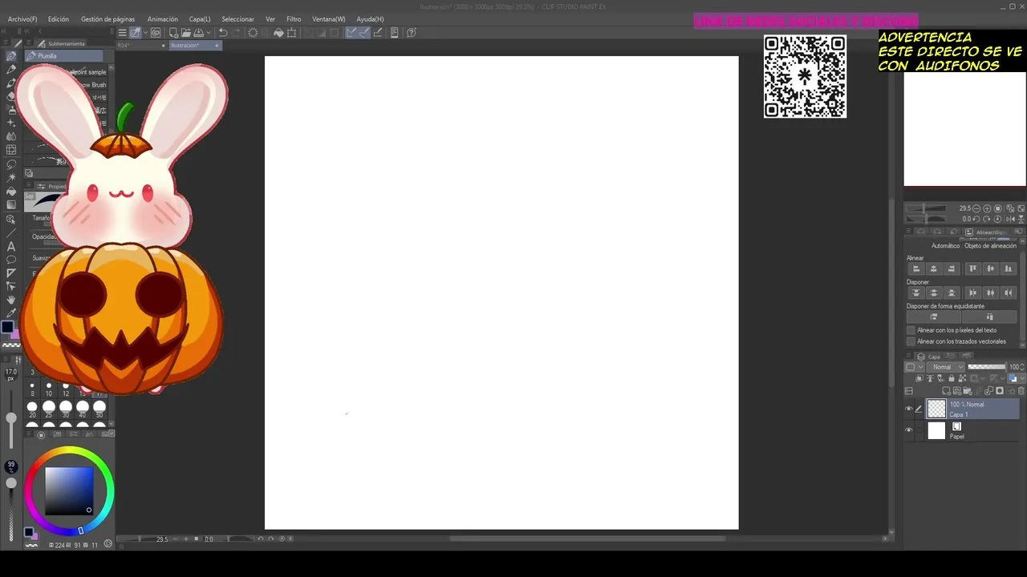This screenshot has height=577, width=1027.
Task: Click the Undo arrow in command bar
Action: [x=223, y=33]
